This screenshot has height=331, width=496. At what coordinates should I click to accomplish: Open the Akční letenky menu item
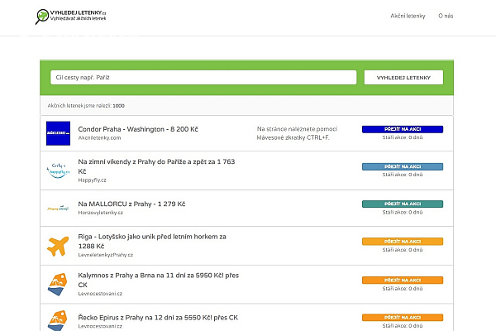408,16
